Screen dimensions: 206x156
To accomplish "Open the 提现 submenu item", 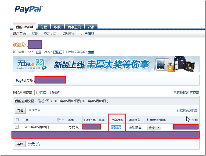I will pyautogui.click(x=35, y=34).
